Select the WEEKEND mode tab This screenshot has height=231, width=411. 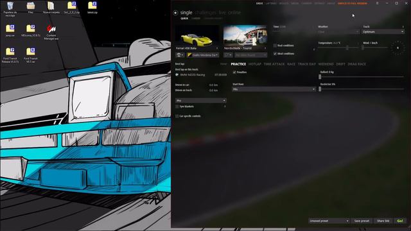(x=326, y=64)
